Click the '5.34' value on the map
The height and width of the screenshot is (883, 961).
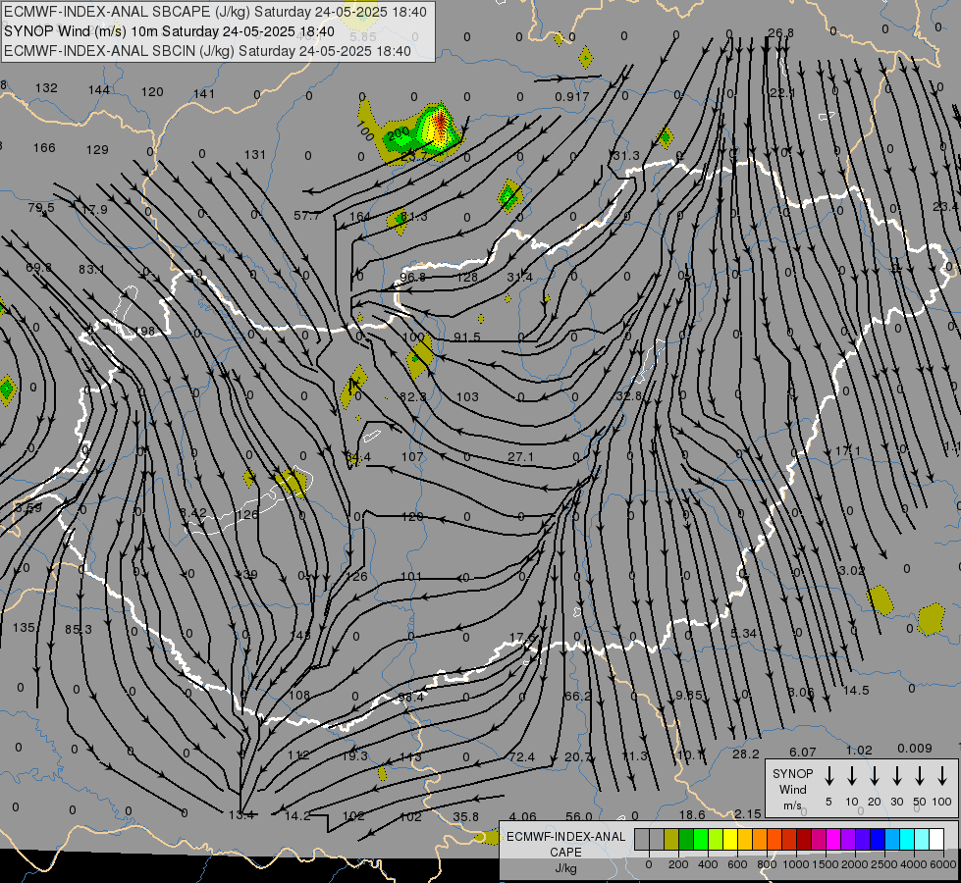(x=743, y=633)
